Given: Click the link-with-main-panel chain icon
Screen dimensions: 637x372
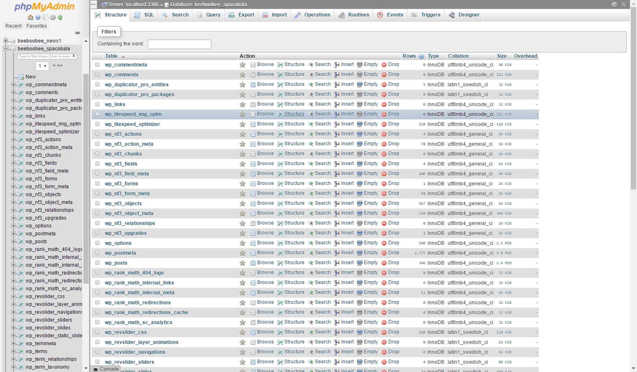Looking at the screenshot, I should pyautogui.click(x=78, y=33).
